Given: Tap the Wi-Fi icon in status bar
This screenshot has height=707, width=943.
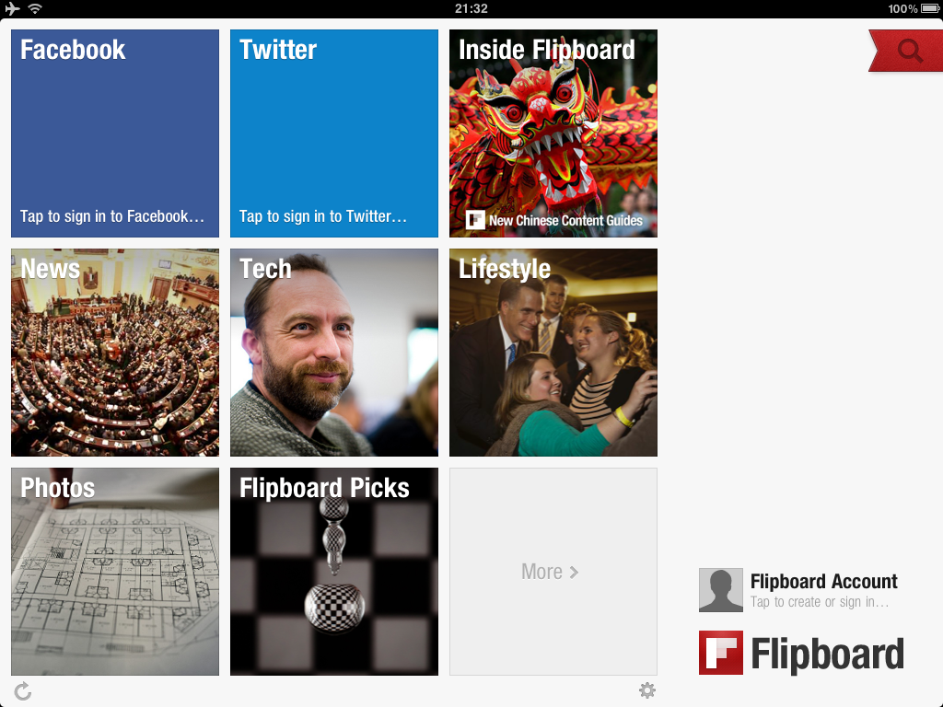Looking at the screenshot, I should (35, 8).
